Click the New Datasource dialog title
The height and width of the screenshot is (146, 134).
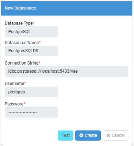pos(20,8)
